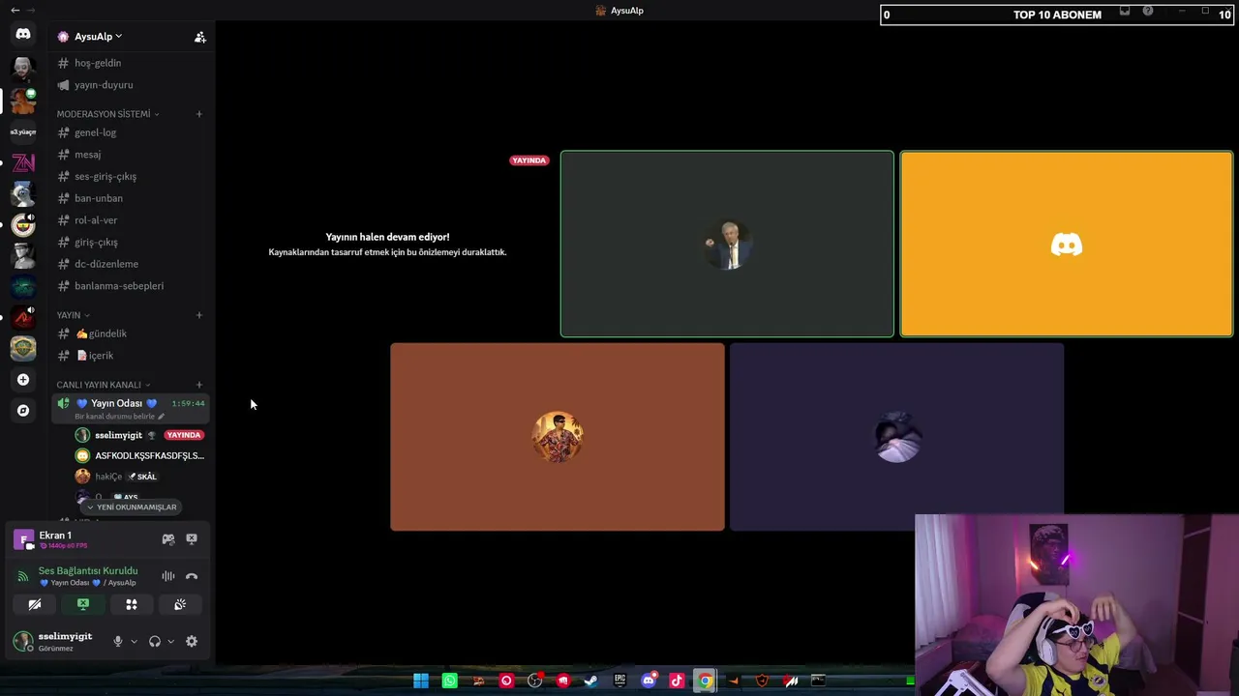Image resolution: width=1239 pixels, height=696 pixels.
Task: Click the help question mark icon in the title bar
Action: [x=1148, y=11]
